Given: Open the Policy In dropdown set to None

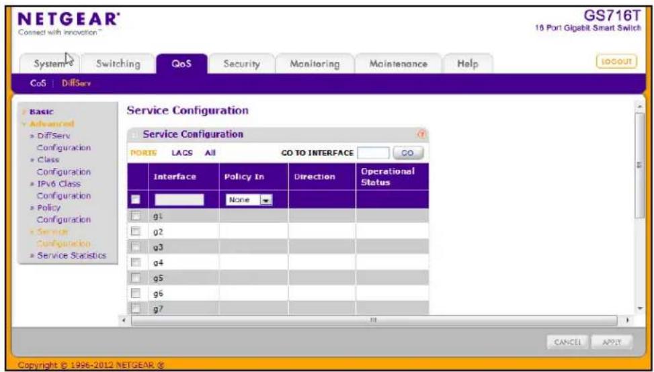Looking at the screenshot, I should click(249, 200).
